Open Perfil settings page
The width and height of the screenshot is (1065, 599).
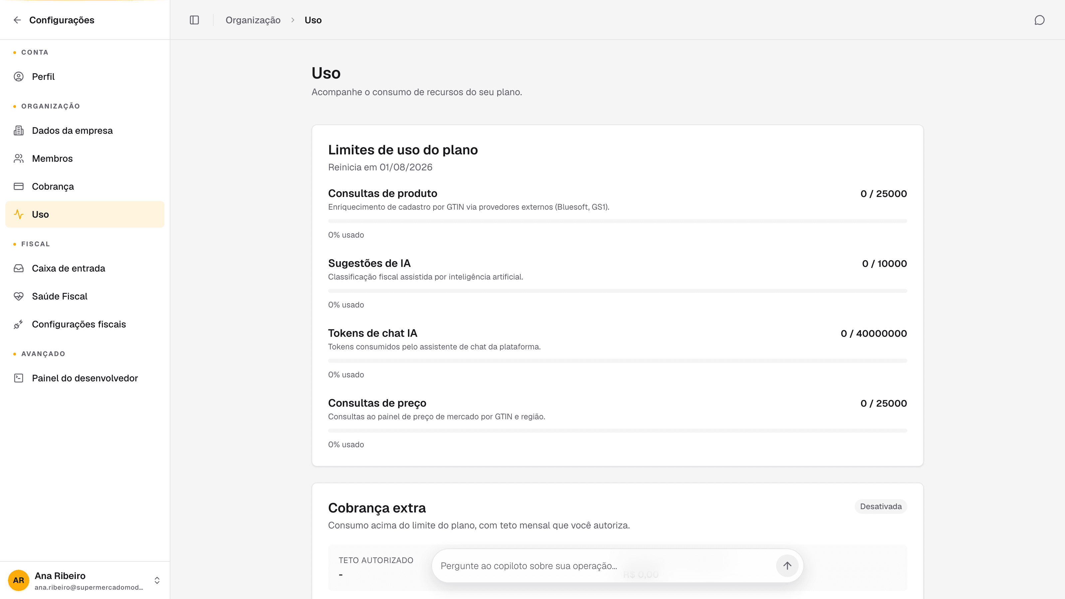[85, 77]
